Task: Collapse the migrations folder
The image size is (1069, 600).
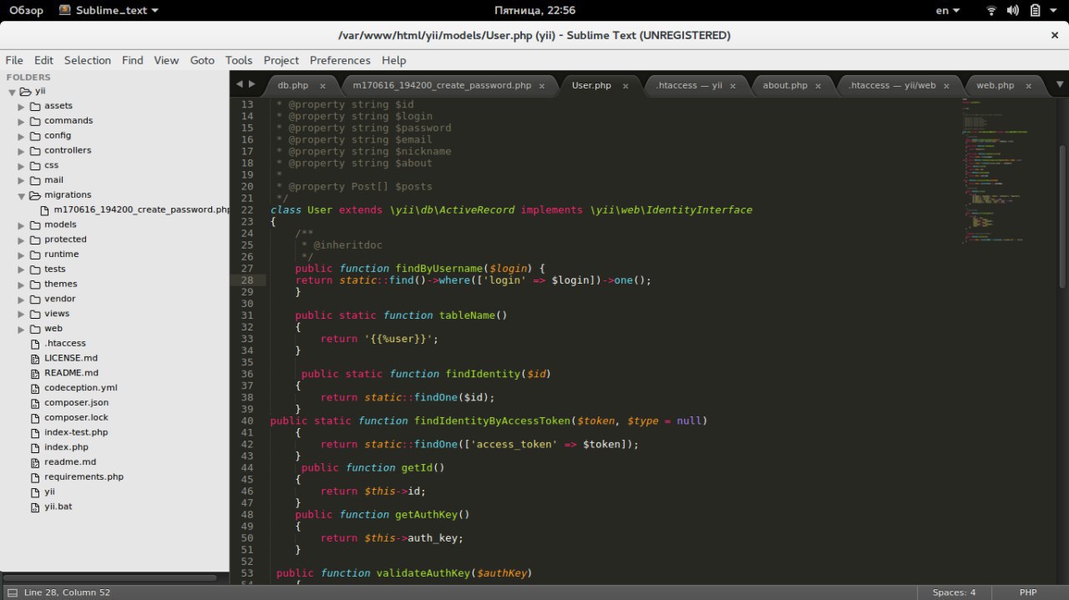Action: 22,195
